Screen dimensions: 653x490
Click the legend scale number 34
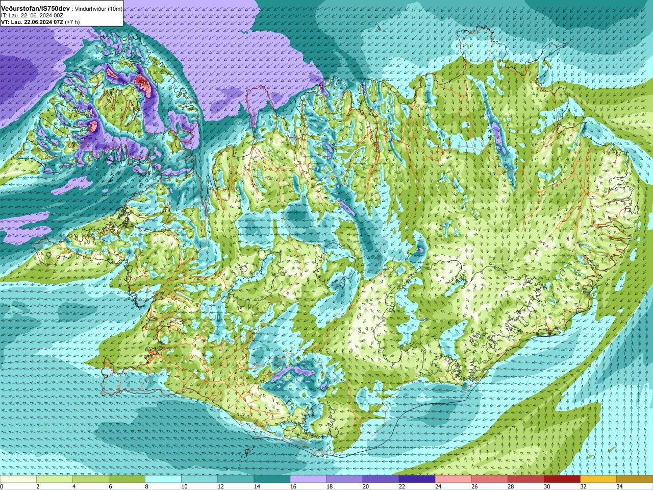tap(619, 486)
